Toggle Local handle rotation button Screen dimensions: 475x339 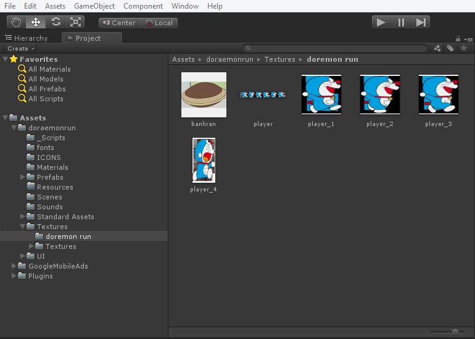[158, 23]
